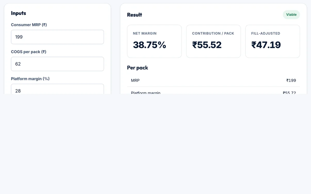Focus the COGS per pack input field

[x=57, y=64]
